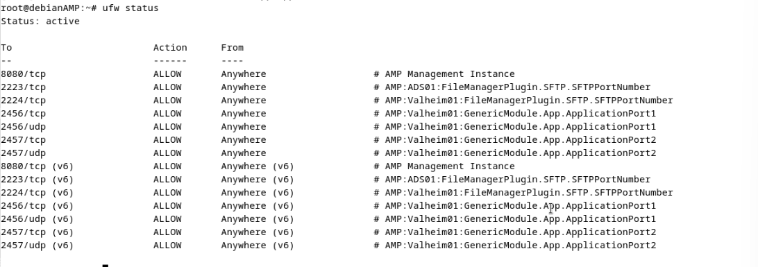
Task: Click the 'Action' column header
Action: coord(170,47)
